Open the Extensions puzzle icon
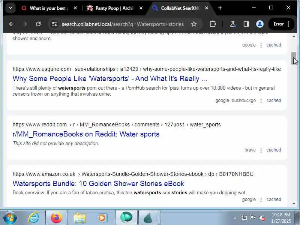Viewport: 300px width, 225px height. [x=213, y=24]
